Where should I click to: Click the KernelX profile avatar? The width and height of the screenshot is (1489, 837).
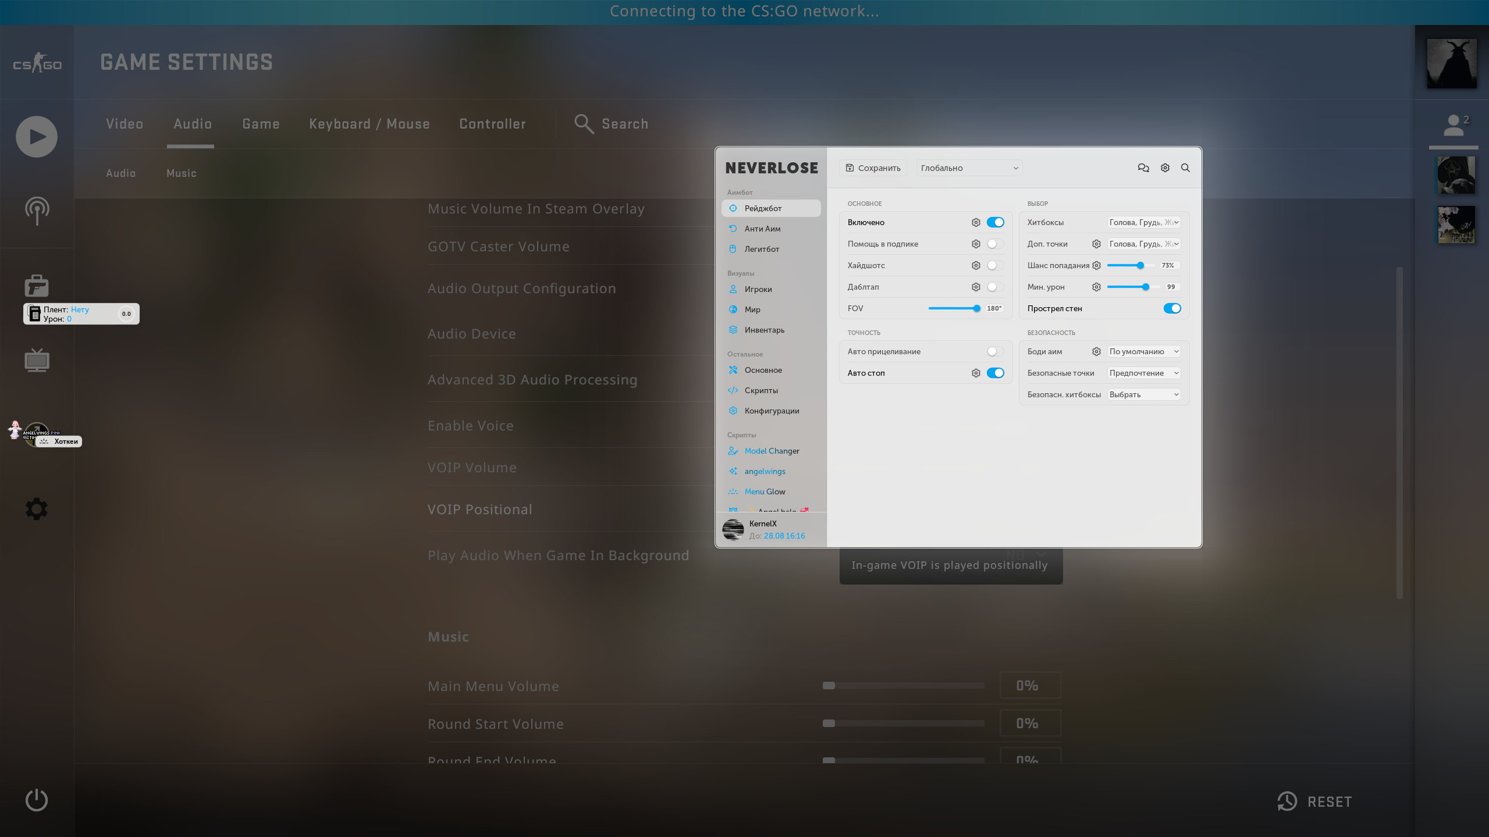click(x=733, y=530)
